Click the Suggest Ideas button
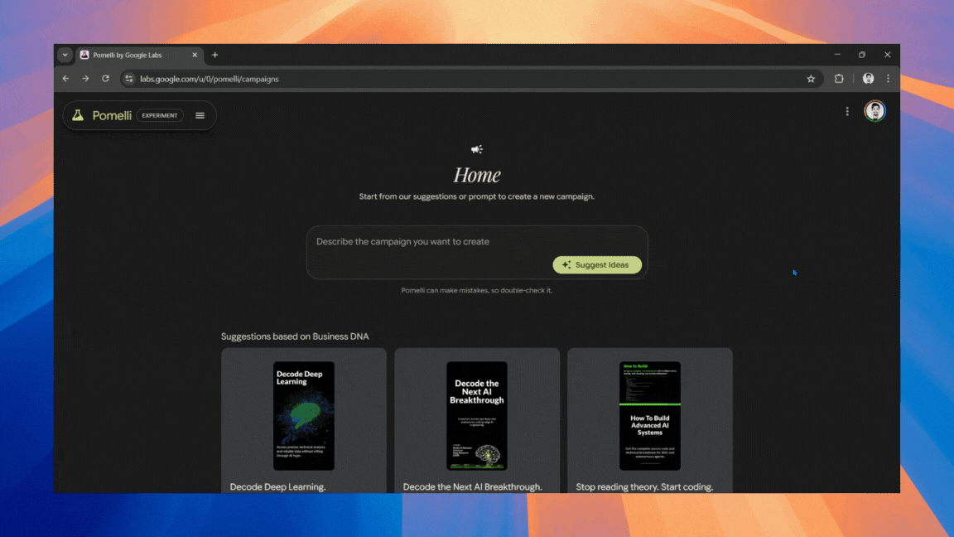The width and height of the screenshot is (954, 537). click(597, 264)
